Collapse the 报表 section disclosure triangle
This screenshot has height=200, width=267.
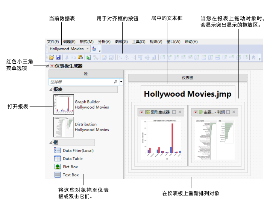point(51,90)
